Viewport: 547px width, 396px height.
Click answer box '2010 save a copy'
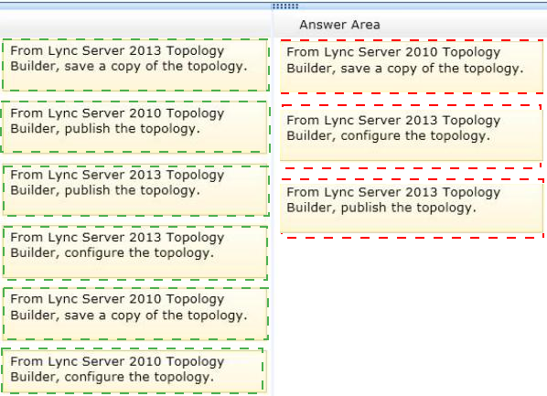[412, 67]
